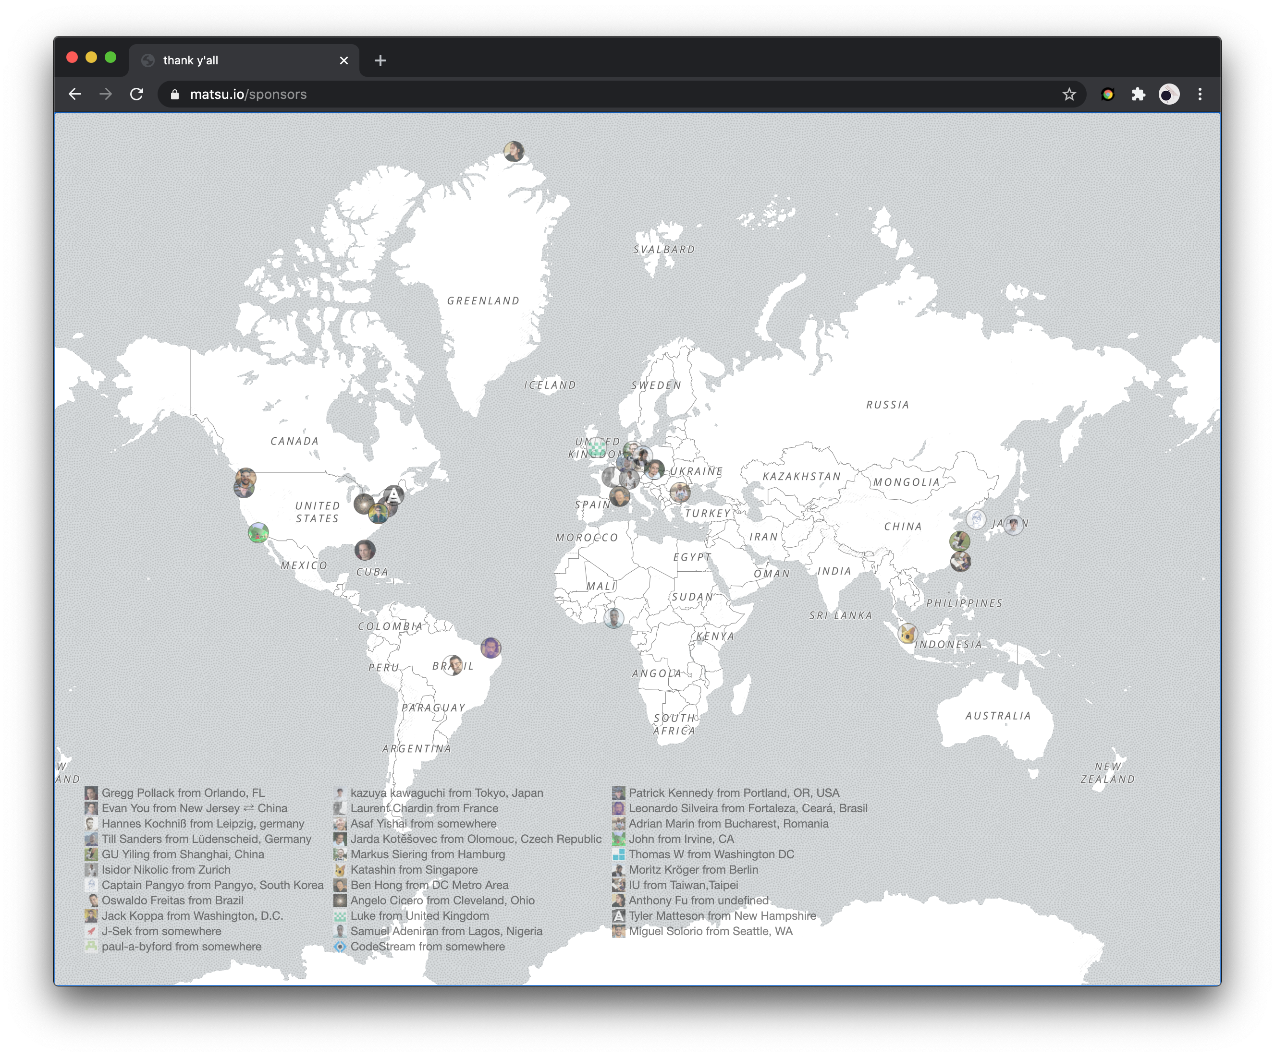Click the CodeStream logo in sponsor list
Viewport: 1275px width, 1057px height.
tap(340, 947)
